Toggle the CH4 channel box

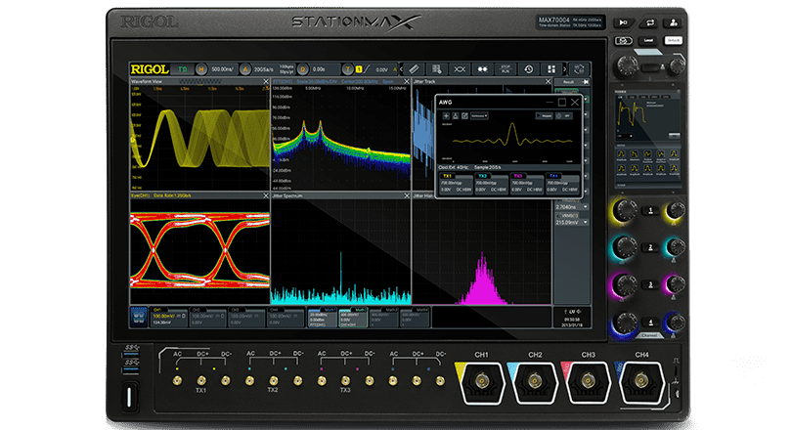(x=286, y=318)
